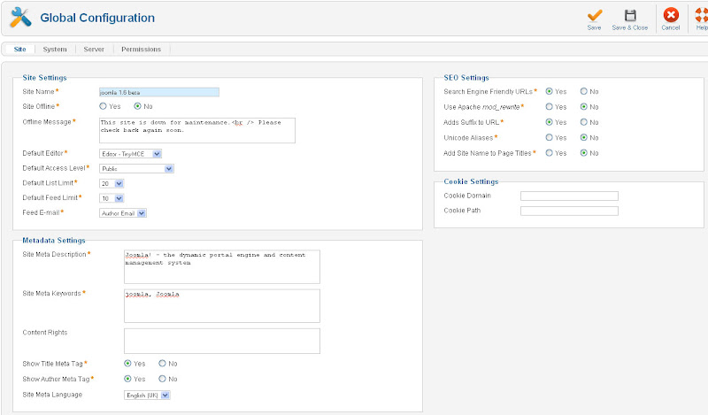The width and height of the screenshot is (708, 415).
Task: Click the "Global Configuration" page title
Action: (x=97, y=18)
